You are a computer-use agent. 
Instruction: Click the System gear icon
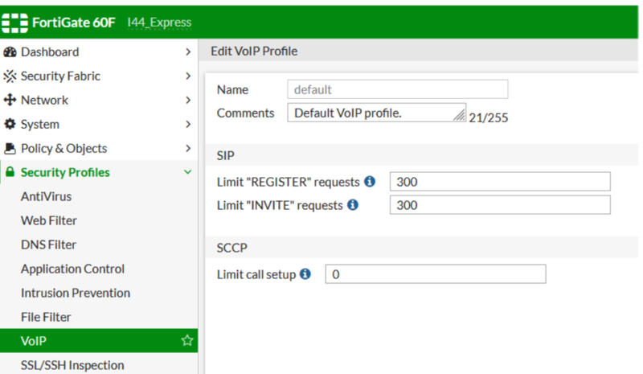point(10,125)
